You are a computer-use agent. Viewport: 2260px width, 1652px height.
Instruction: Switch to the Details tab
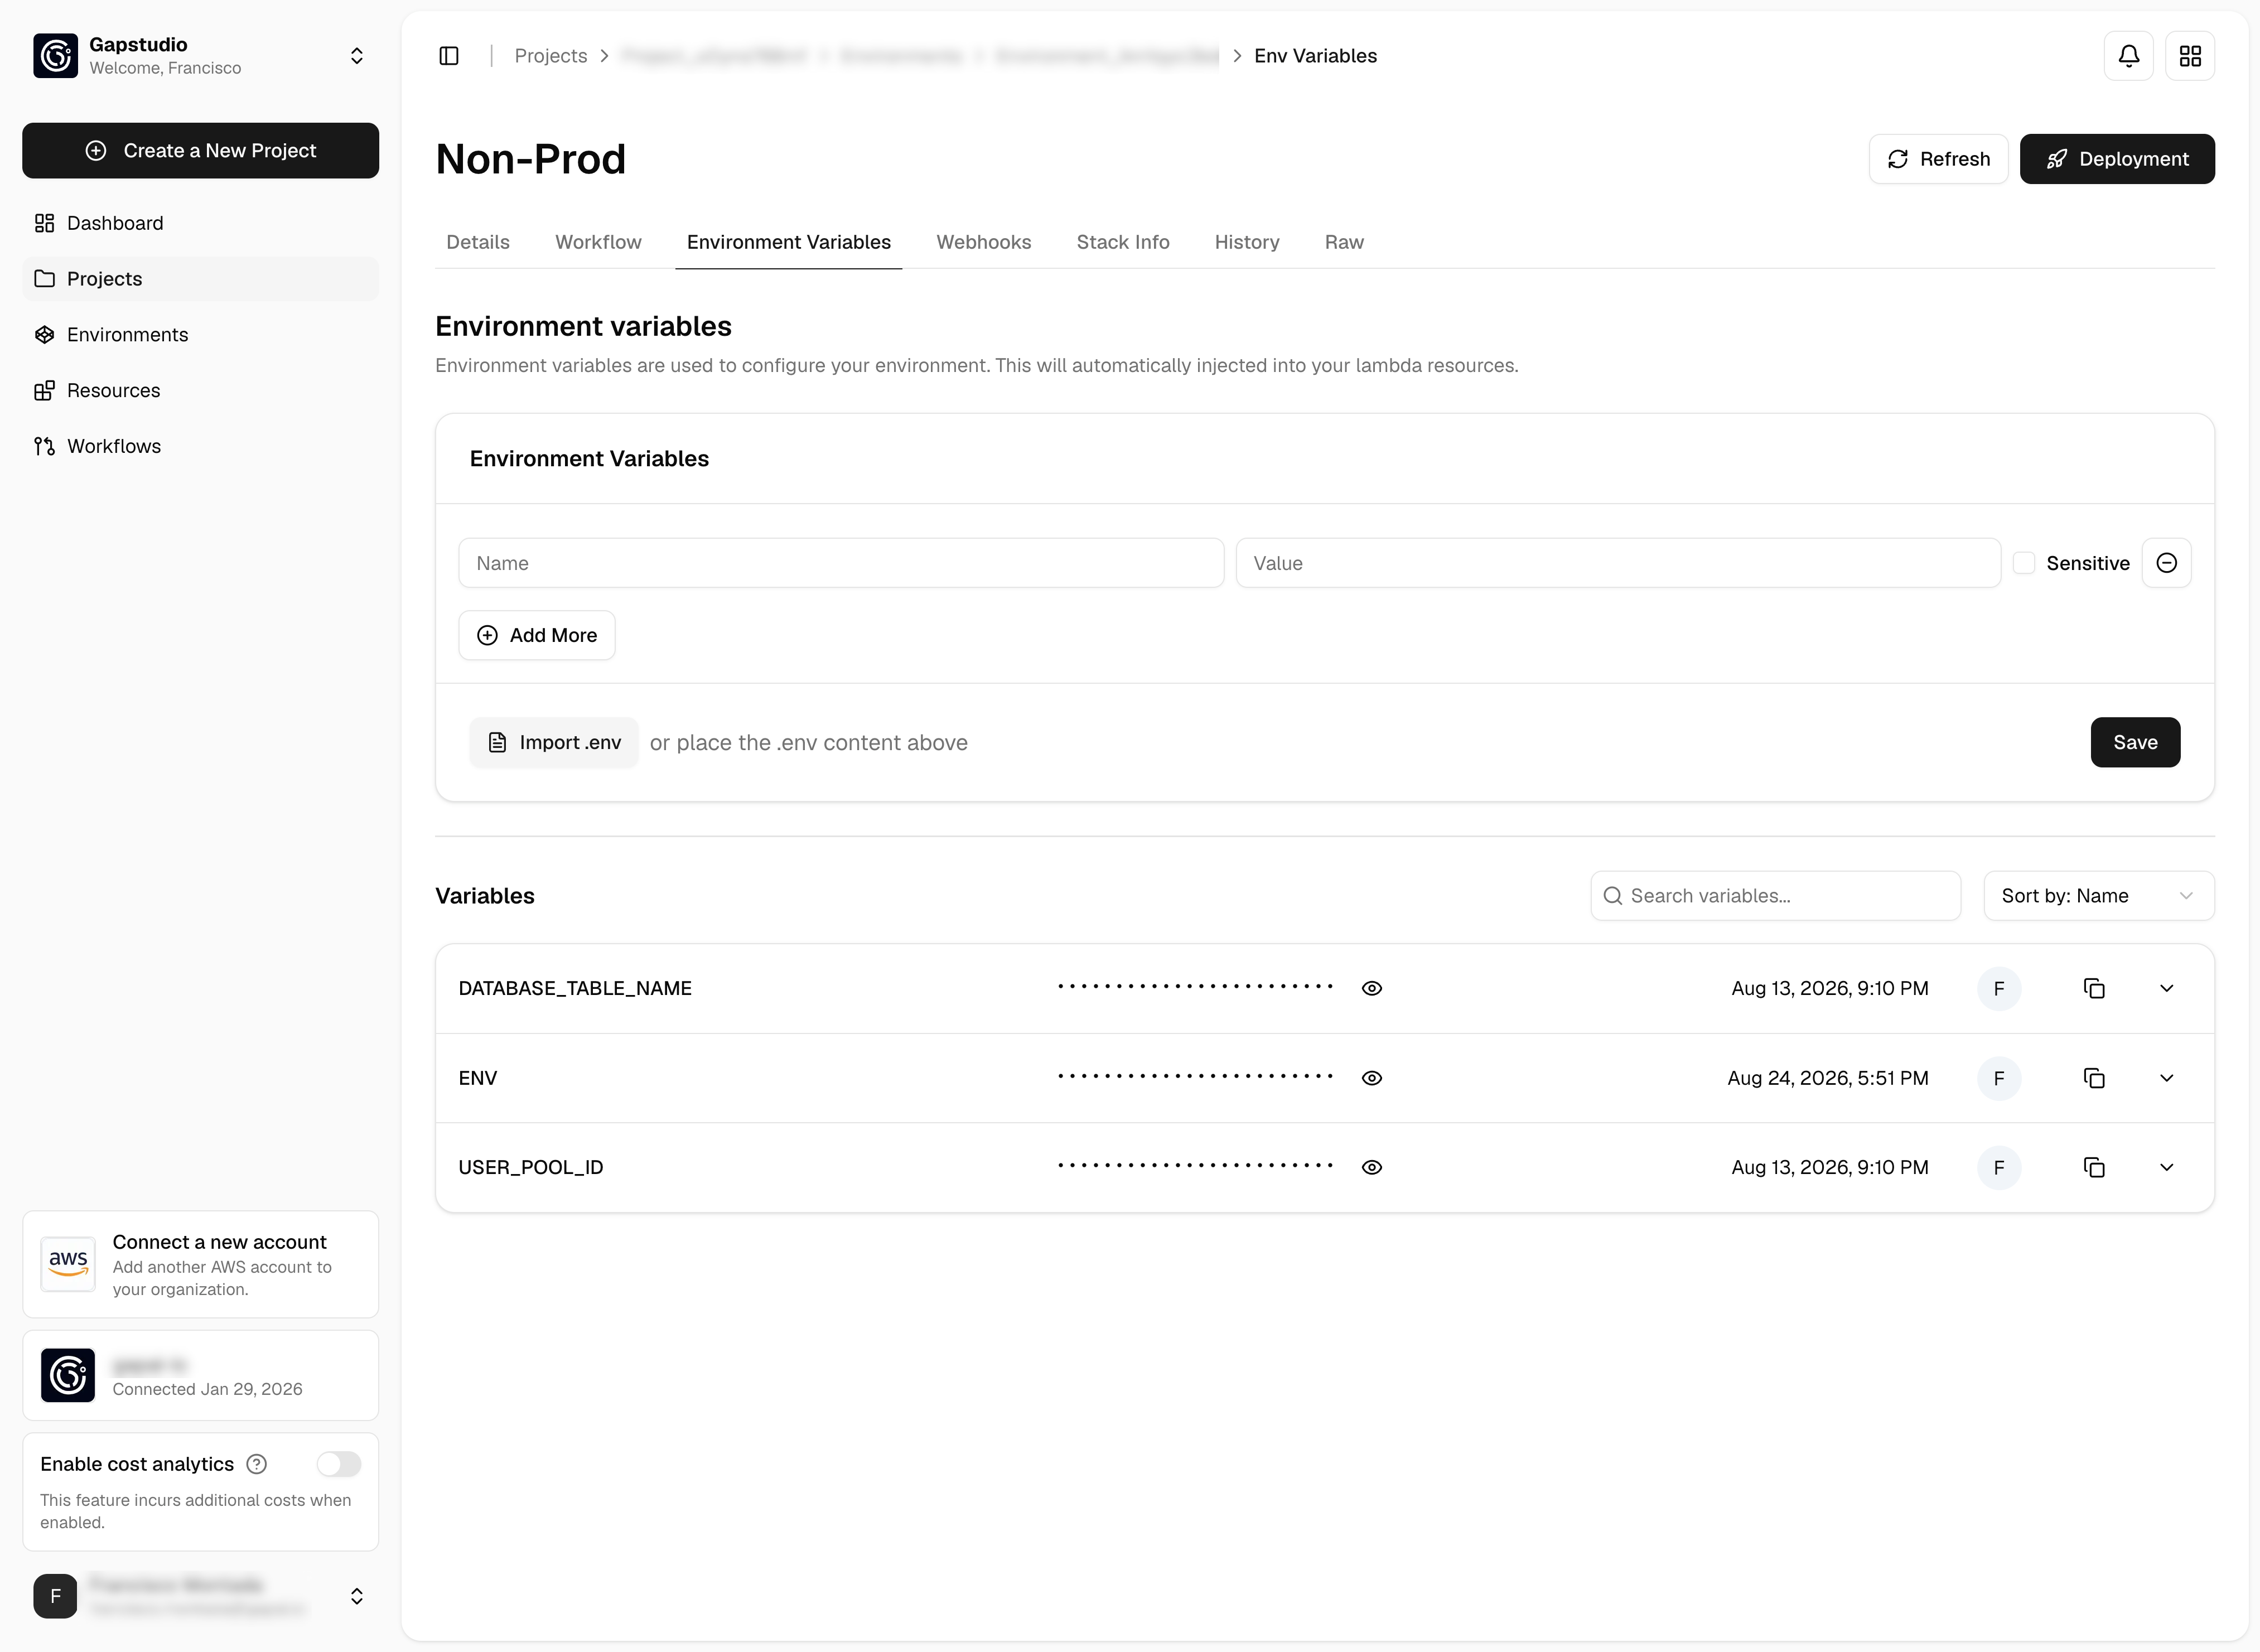[478, 242]
